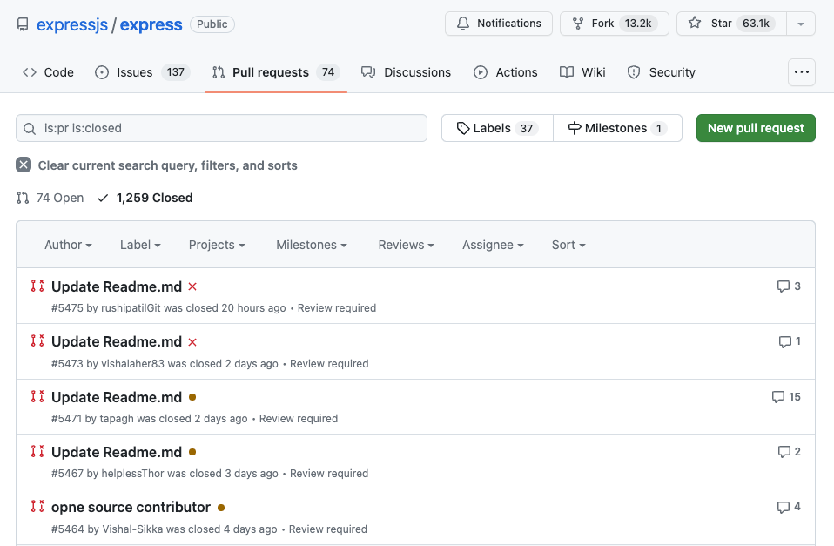Expand the Projects filter dropdown

point(217,245)
